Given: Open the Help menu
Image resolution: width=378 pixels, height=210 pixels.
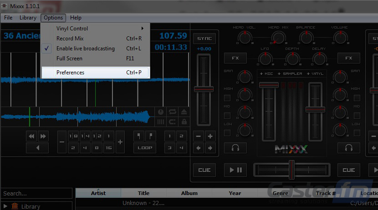Looking at the screenshot, I should pos(76,18).
